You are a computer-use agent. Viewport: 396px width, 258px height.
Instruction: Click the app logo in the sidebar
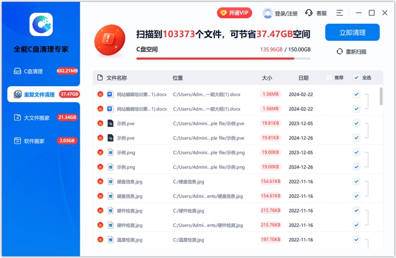41,24
